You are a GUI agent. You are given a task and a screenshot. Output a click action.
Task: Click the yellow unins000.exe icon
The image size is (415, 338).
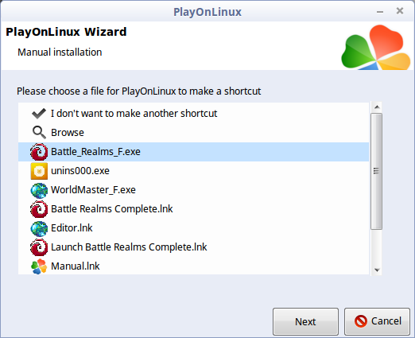(x=39, y=171)
